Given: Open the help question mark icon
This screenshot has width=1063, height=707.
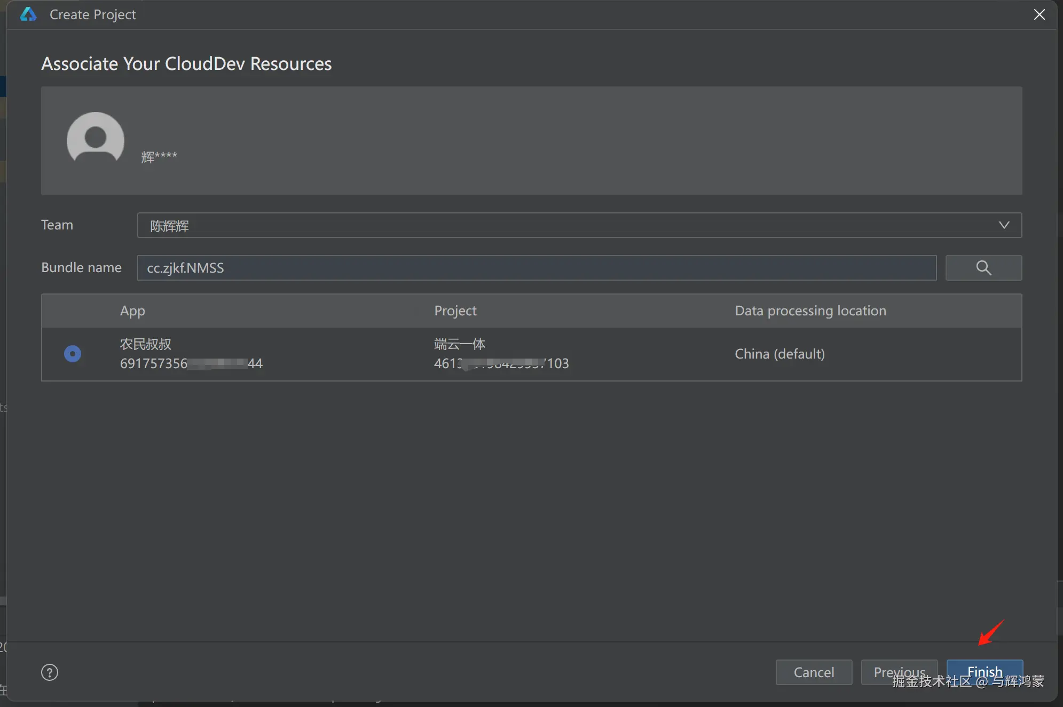Looking at the screenshot, I should click(50, 672).
